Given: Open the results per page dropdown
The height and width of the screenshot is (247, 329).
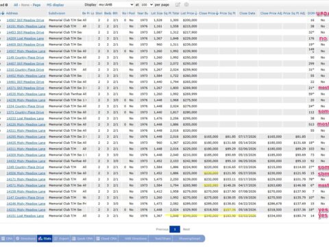Looking at the screenshot, I should click(147, 5).
